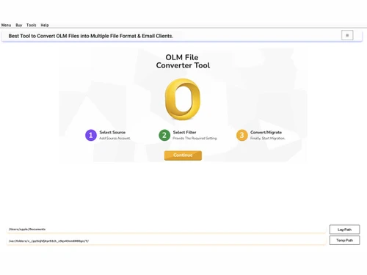Click the Temp-Path button
This screenshot has width=367, height=275.
[x=344, y=241]
